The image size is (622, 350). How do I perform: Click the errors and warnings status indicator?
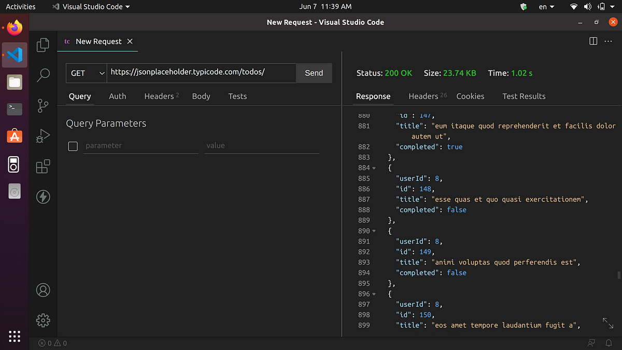tap(52, 343)
